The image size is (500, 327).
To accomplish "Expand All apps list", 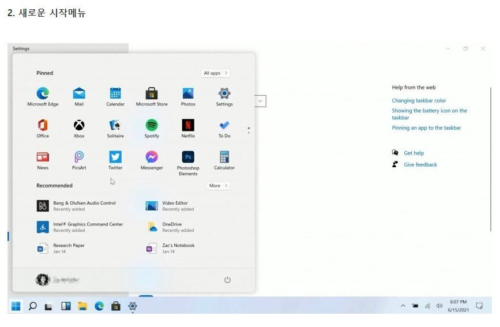I will pyautogui.click(x=216, y=73).
